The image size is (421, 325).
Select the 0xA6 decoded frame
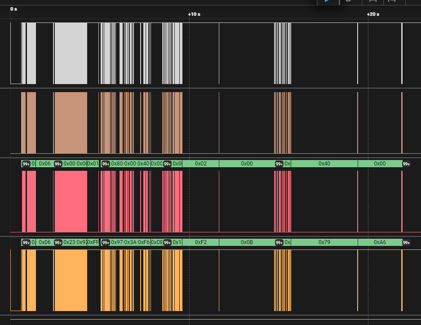click(x=380, y=242)
